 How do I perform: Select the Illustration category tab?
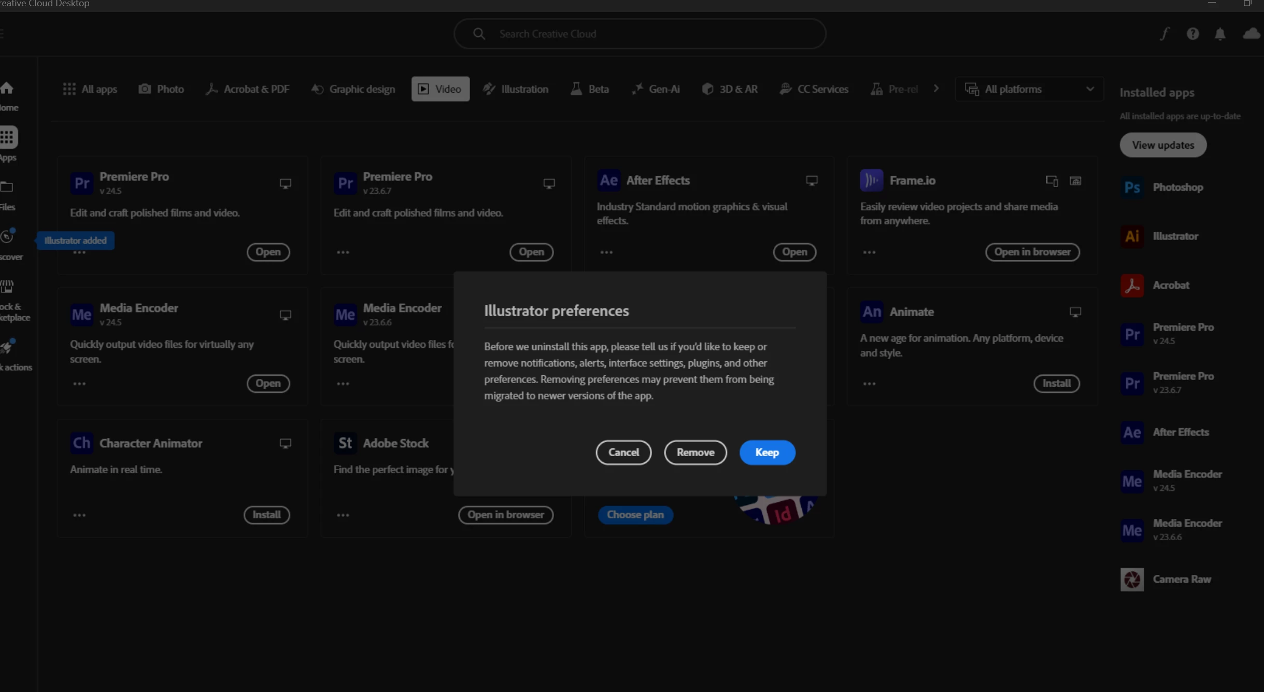[516, 89]
